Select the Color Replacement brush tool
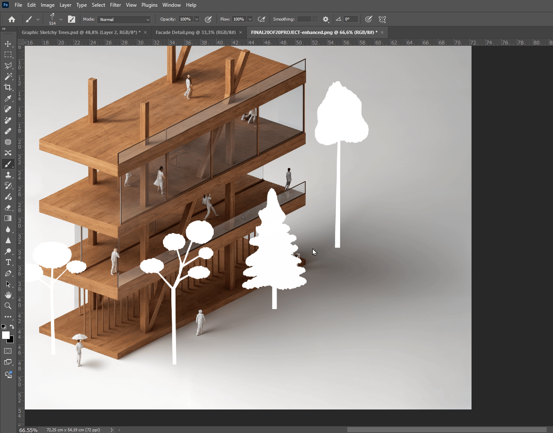This screenshot has width=553, height=433. click(x=8, y=197)
